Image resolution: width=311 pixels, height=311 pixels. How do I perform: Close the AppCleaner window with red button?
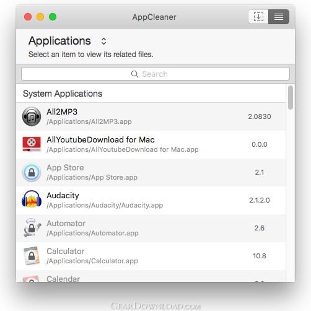coord(28,17)
